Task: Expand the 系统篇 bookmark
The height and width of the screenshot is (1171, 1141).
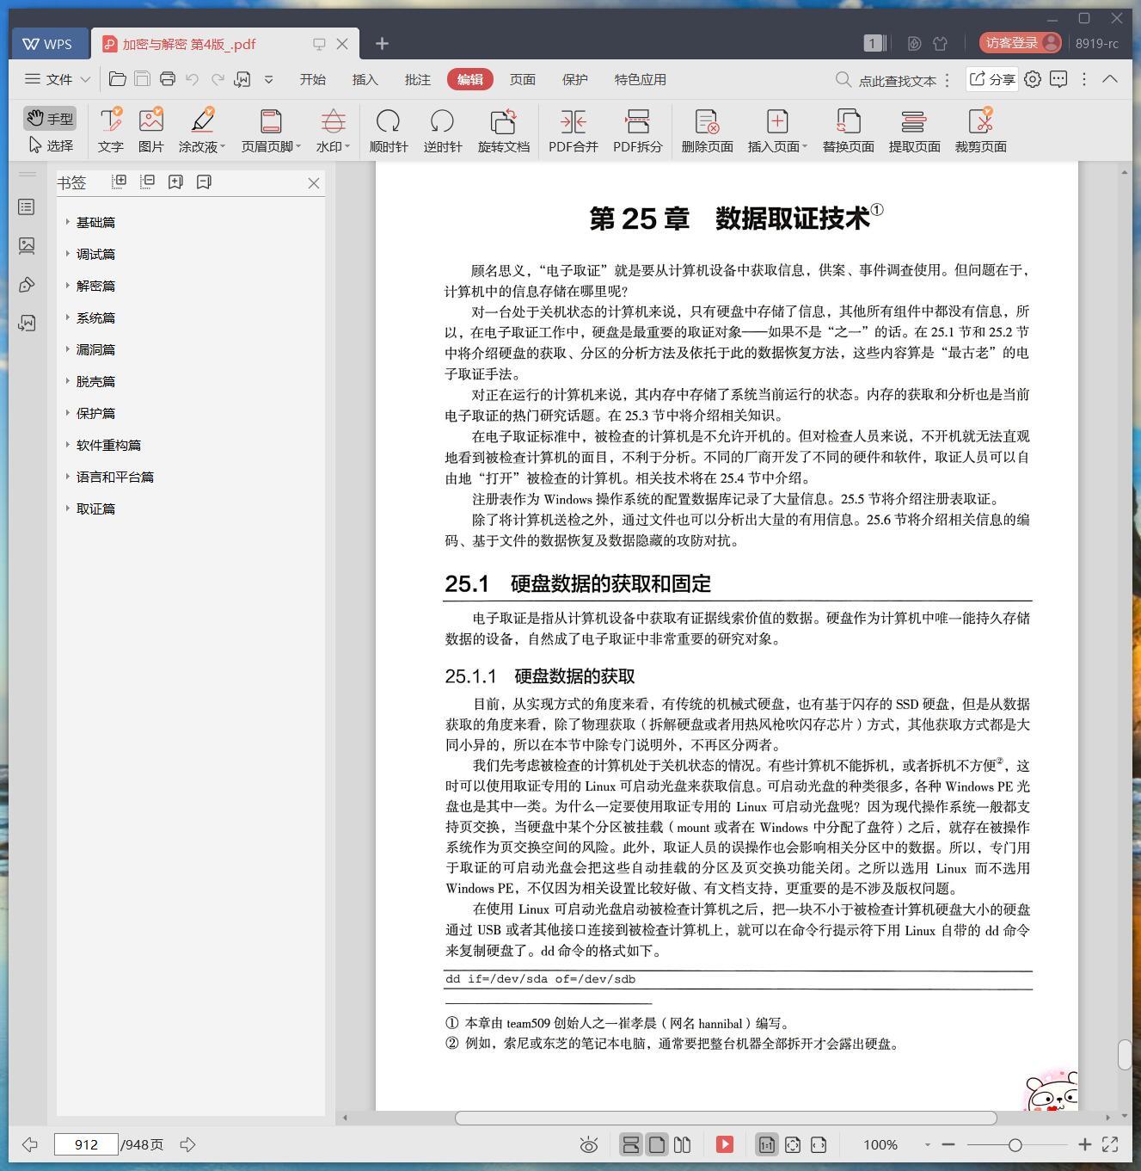Action: (68, 317)
